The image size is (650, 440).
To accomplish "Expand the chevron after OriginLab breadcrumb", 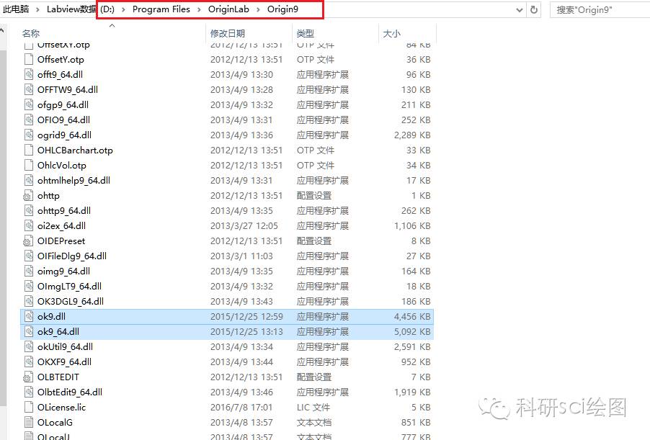I will [259, 10].
